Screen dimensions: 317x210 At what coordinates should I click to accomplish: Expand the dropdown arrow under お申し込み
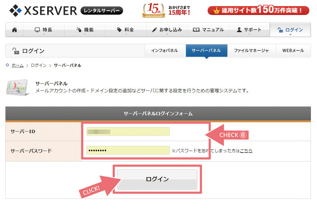point(167,34)
